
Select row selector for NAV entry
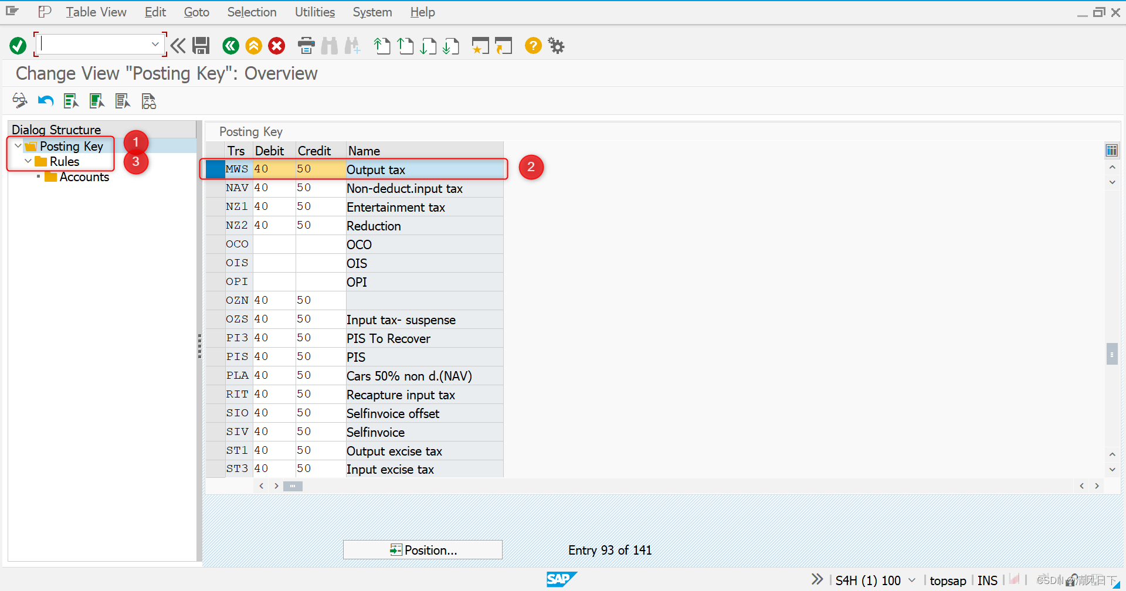point(215,188)
